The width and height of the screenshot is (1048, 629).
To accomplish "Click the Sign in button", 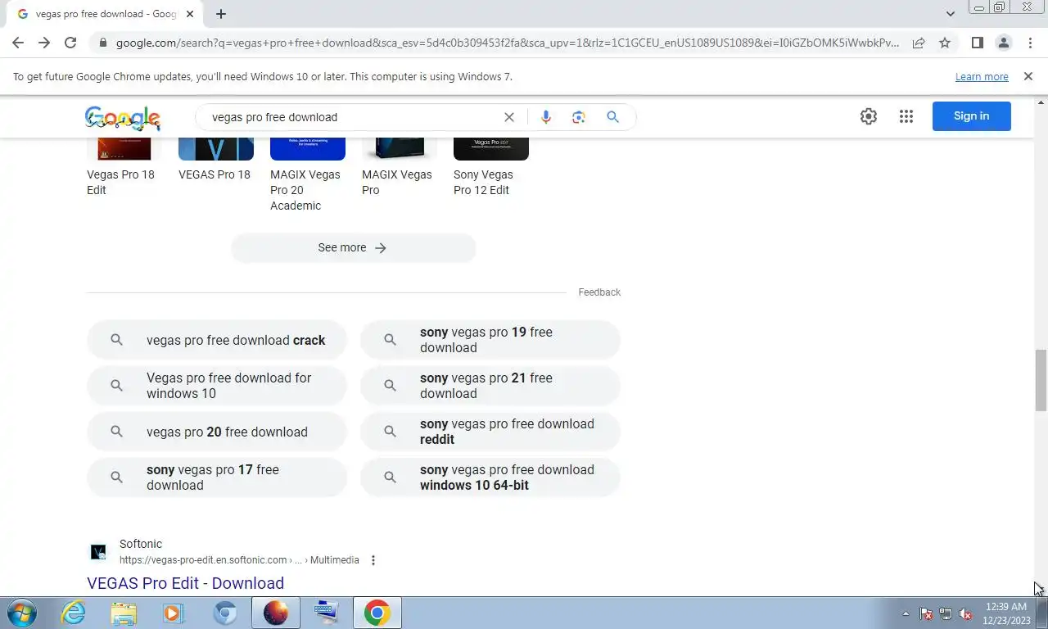I will point(972,116).
